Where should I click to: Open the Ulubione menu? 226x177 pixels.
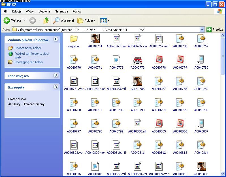[44, 11]
